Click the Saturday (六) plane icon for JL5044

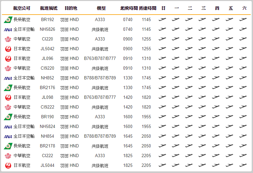pos(243,165)
